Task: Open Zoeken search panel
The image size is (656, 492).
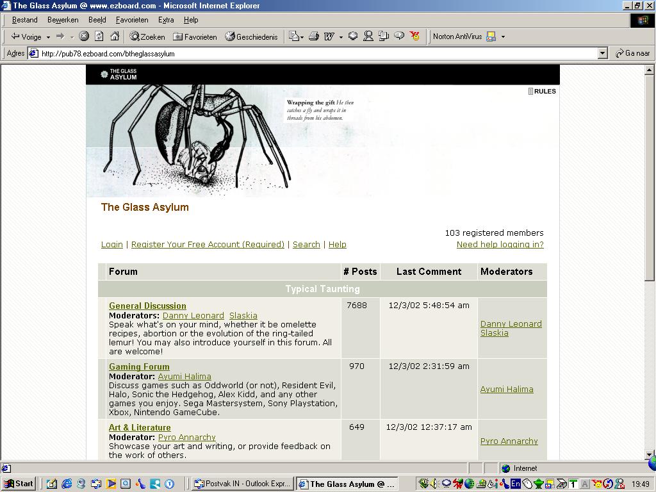Action: (147, 37)
